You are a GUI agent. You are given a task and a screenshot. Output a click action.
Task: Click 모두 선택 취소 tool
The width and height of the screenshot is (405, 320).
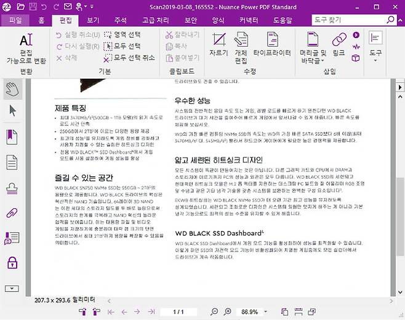[x=129, y=58]
